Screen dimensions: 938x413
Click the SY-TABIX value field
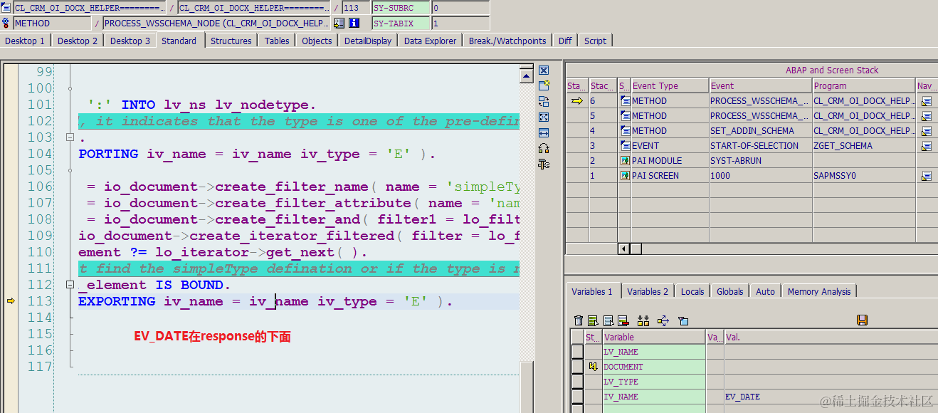coord(460,23)
